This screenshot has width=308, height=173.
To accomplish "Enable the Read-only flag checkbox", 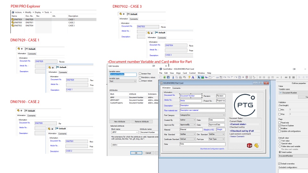I will [279, 123].
